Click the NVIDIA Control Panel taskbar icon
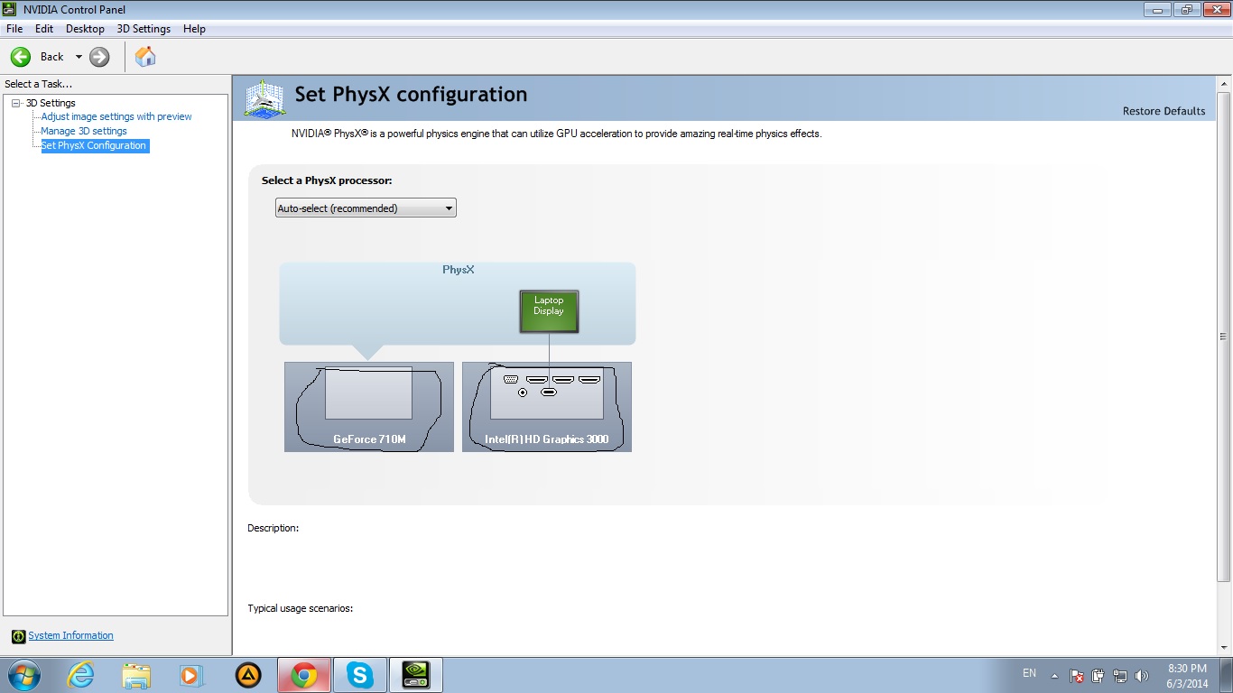 pos(416,675)
